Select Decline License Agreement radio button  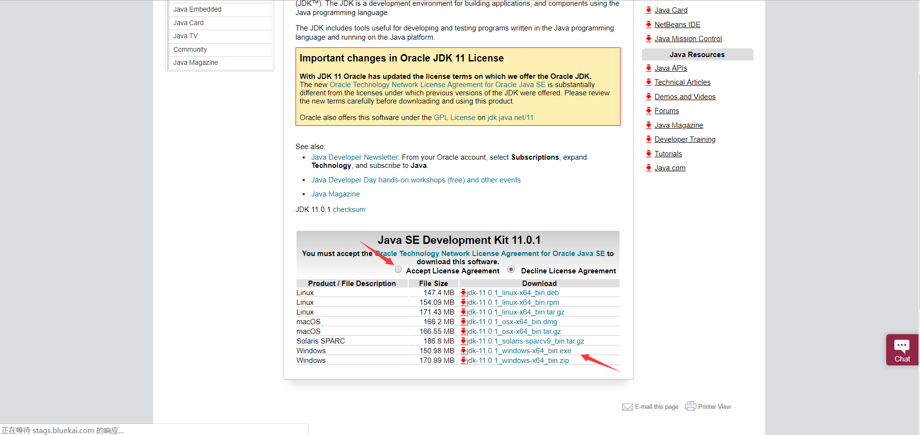point(511,270)
